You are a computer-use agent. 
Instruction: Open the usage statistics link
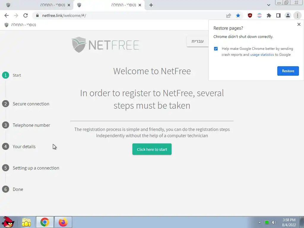coord(262,55)
